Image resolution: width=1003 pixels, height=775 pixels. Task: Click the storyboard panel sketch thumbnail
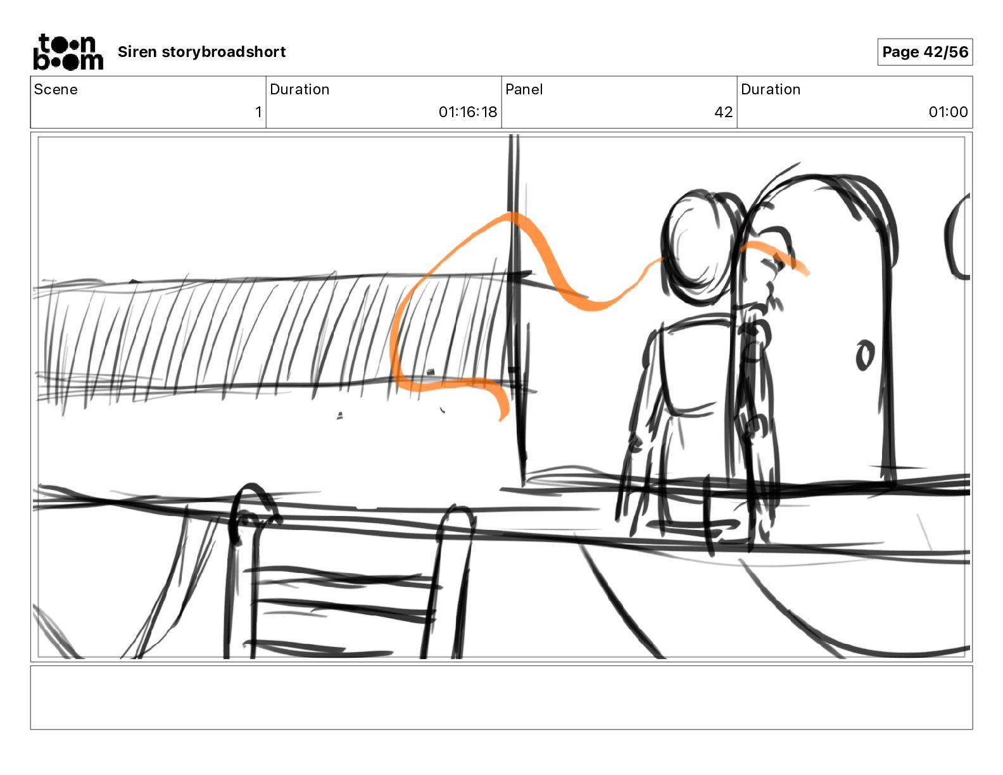501,397
